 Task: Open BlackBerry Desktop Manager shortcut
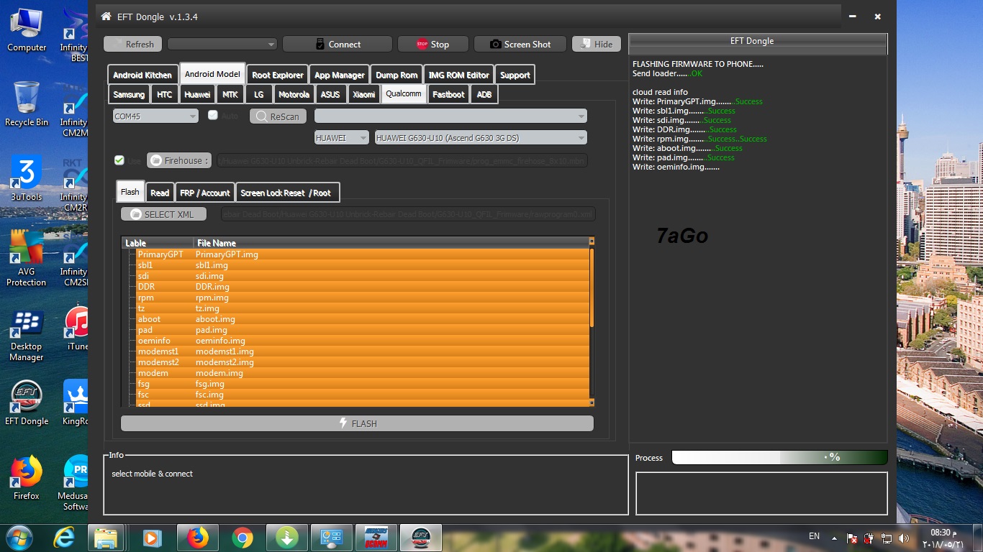27,336
